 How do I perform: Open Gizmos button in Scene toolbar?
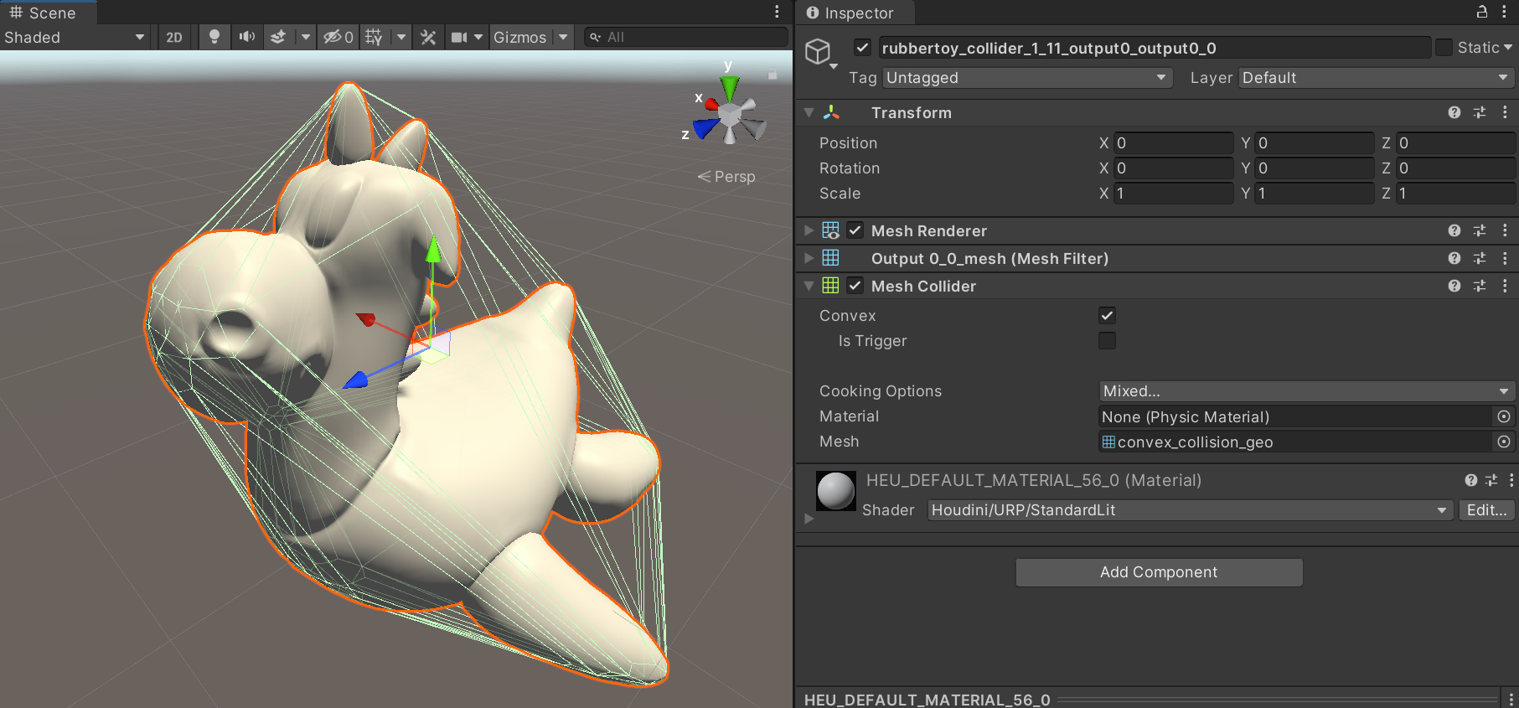(x=519, y=37)
